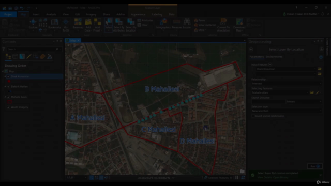Click the pencil sketch icon for Selecting Features
Viewport: 331px width, 186px height.
point(318,92)
